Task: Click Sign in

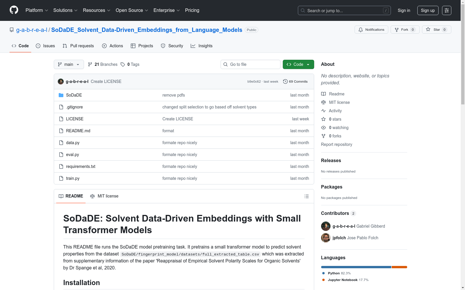Action: pyautogui.click(x=404, y=10)
